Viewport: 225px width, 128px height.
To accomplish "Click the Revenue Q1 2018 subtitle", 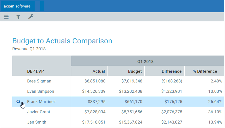I will [29, 49].
